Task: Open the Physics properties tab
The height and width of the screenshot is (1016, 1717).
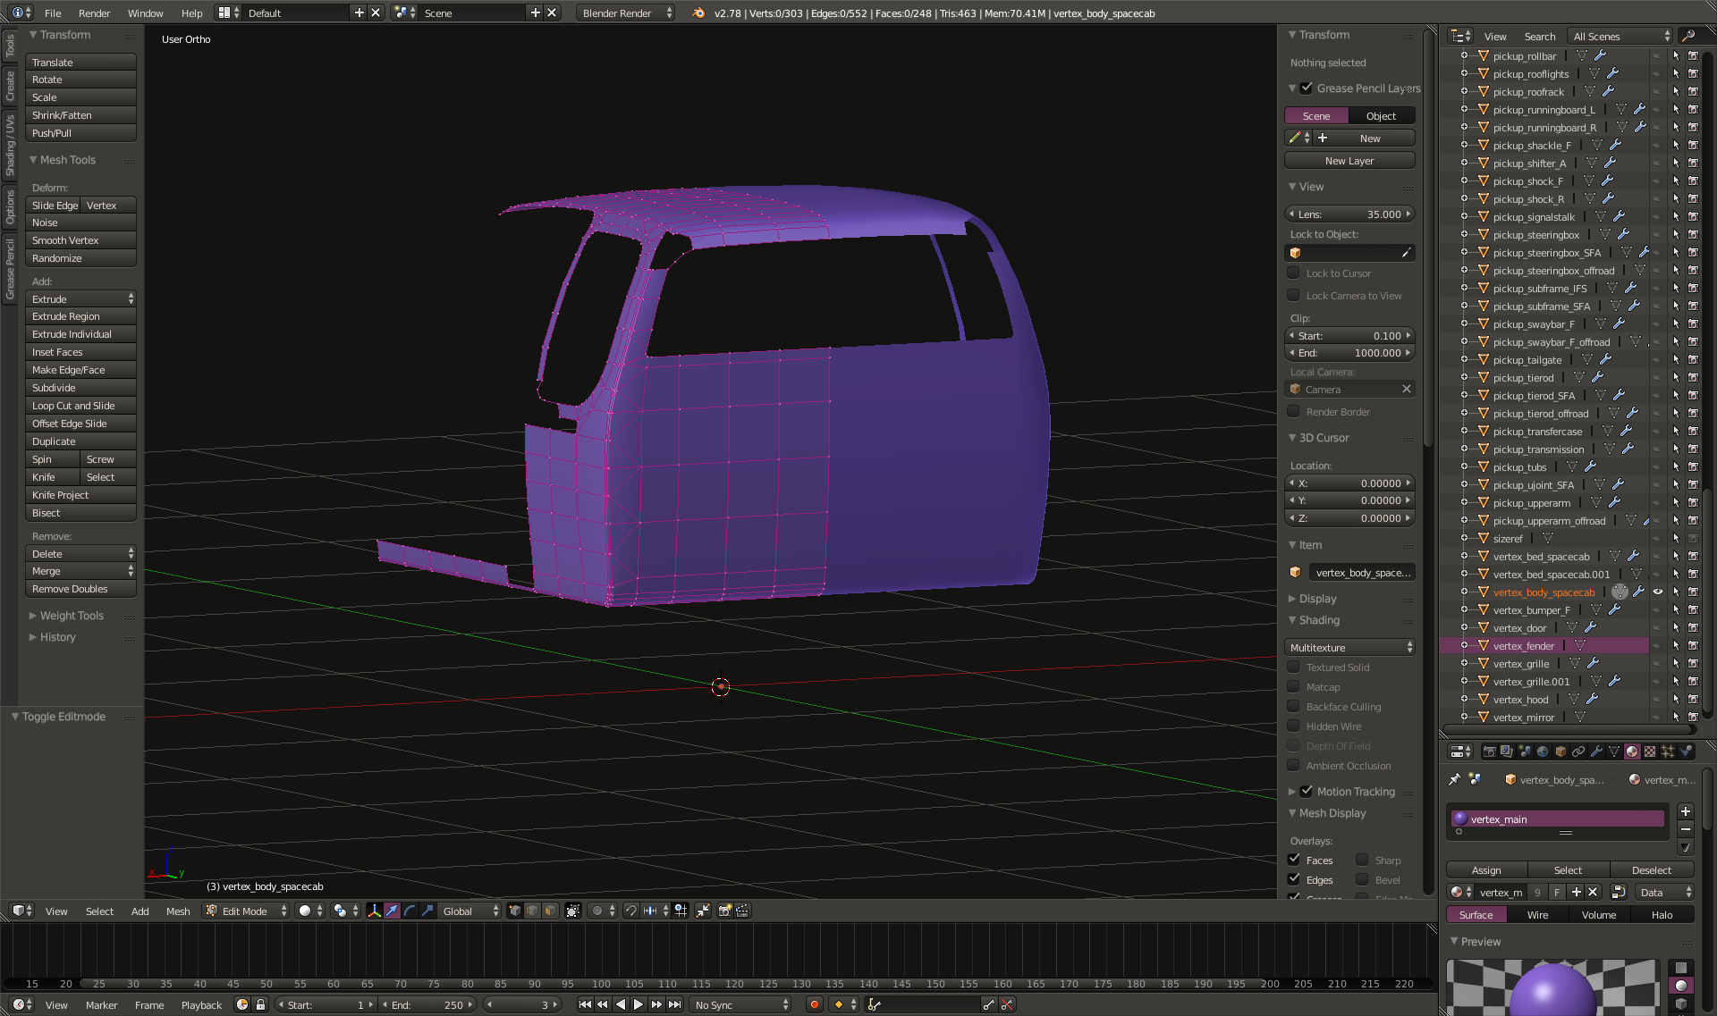Action: click(1686, 752)
